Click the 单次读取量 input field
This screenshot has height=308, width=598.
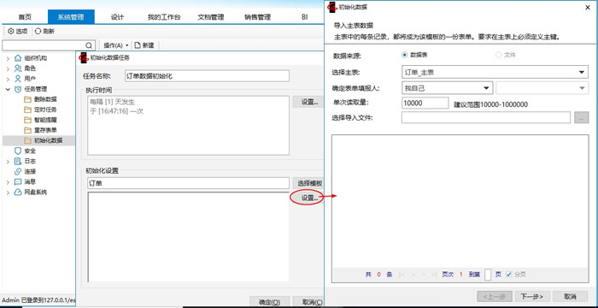[425, 103]
